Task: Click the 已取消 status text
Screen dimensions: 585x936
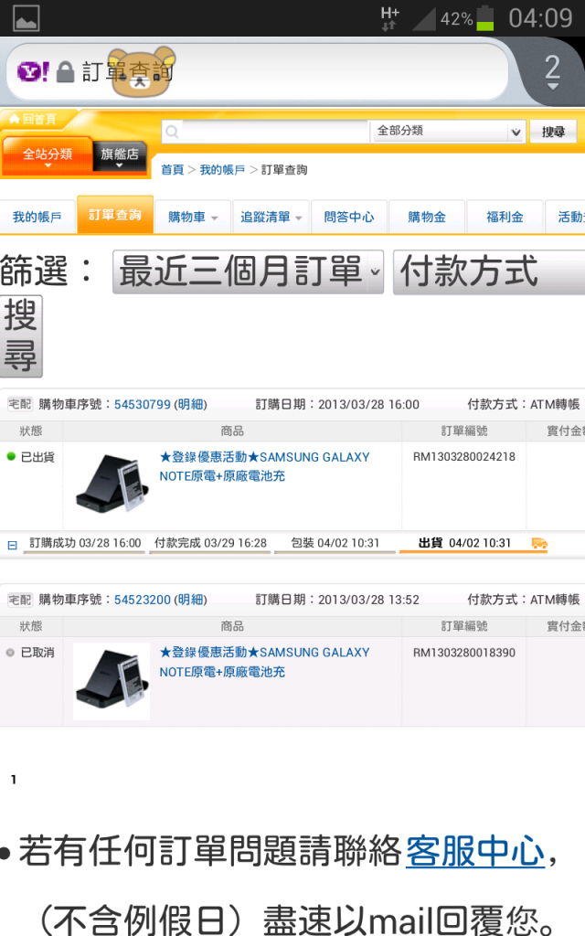Action: [x=37, y=653]
